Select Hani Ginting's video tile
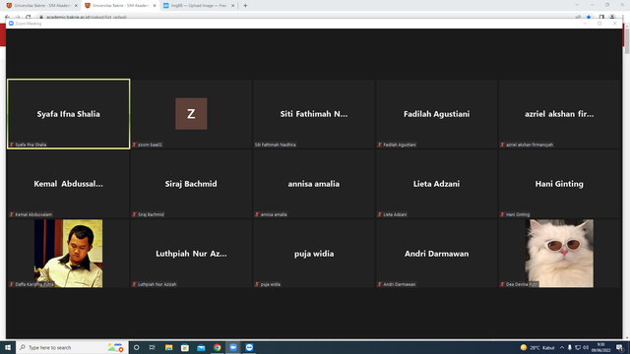The width and height of the screenshot is (630, 354). 559,184
